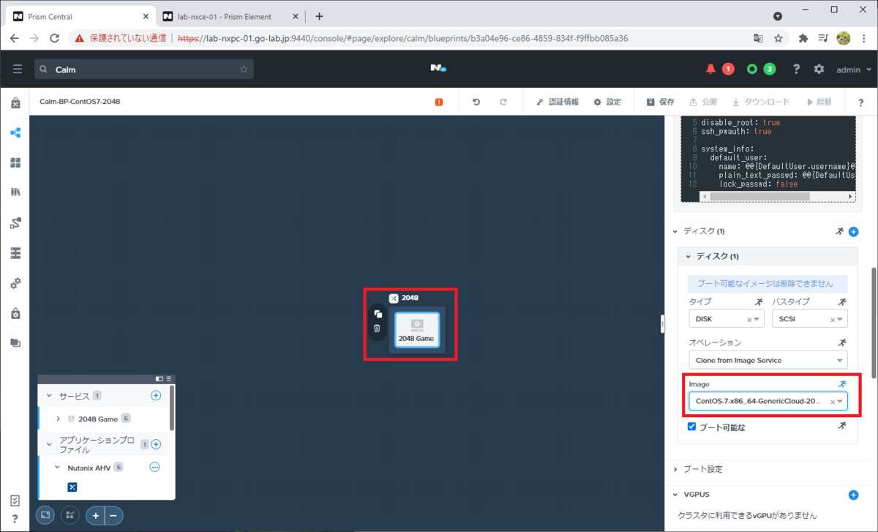
Task: Collapse the outer ディスク (1) section
Action: tap(675, 231)
